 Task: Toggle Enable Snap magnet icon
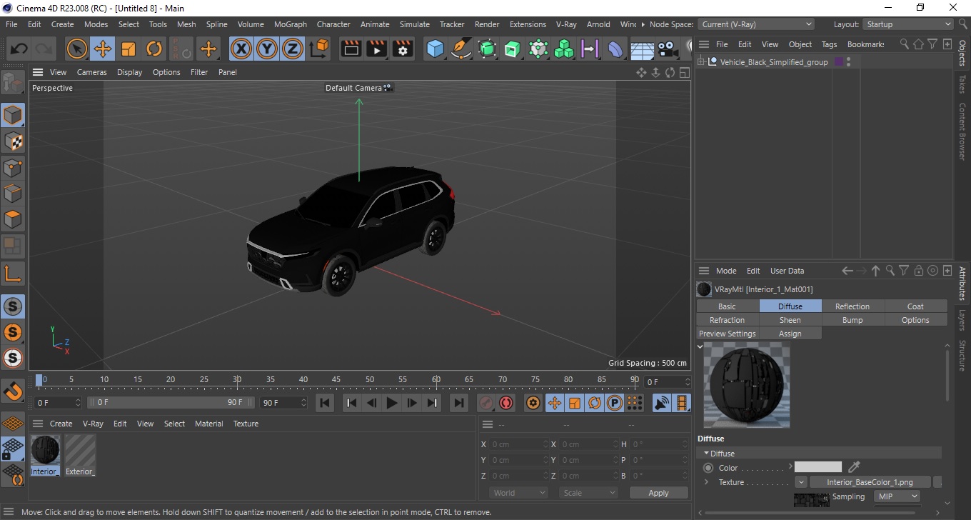13,391
